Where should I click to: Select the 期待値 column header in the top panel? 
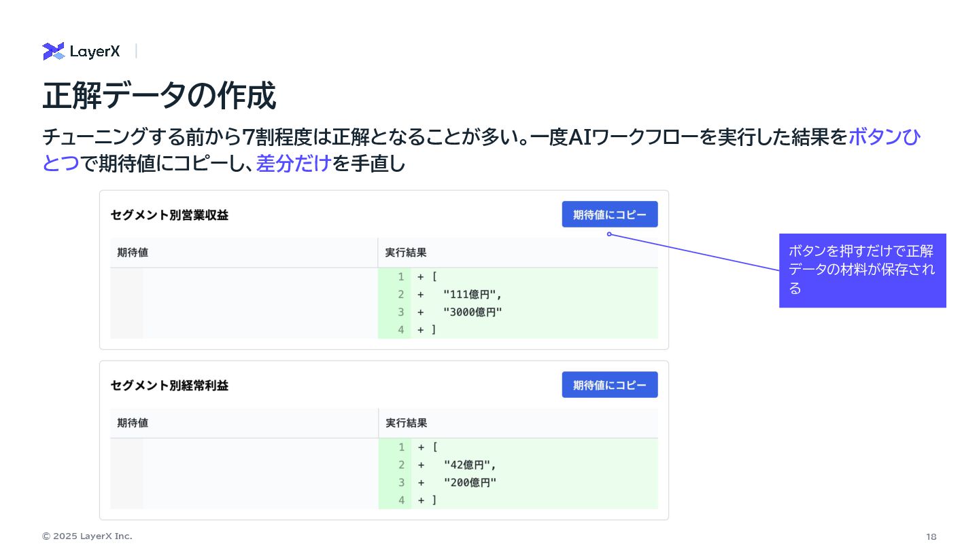[133, 253]
